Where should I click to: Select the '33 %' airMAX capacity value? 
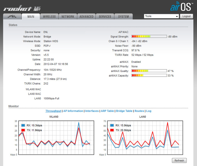pos(170,76)
